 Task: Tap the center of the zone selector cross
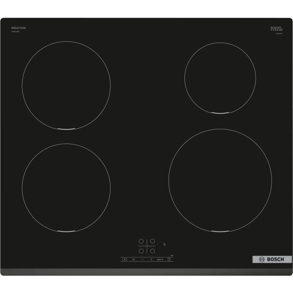point(147,246)
